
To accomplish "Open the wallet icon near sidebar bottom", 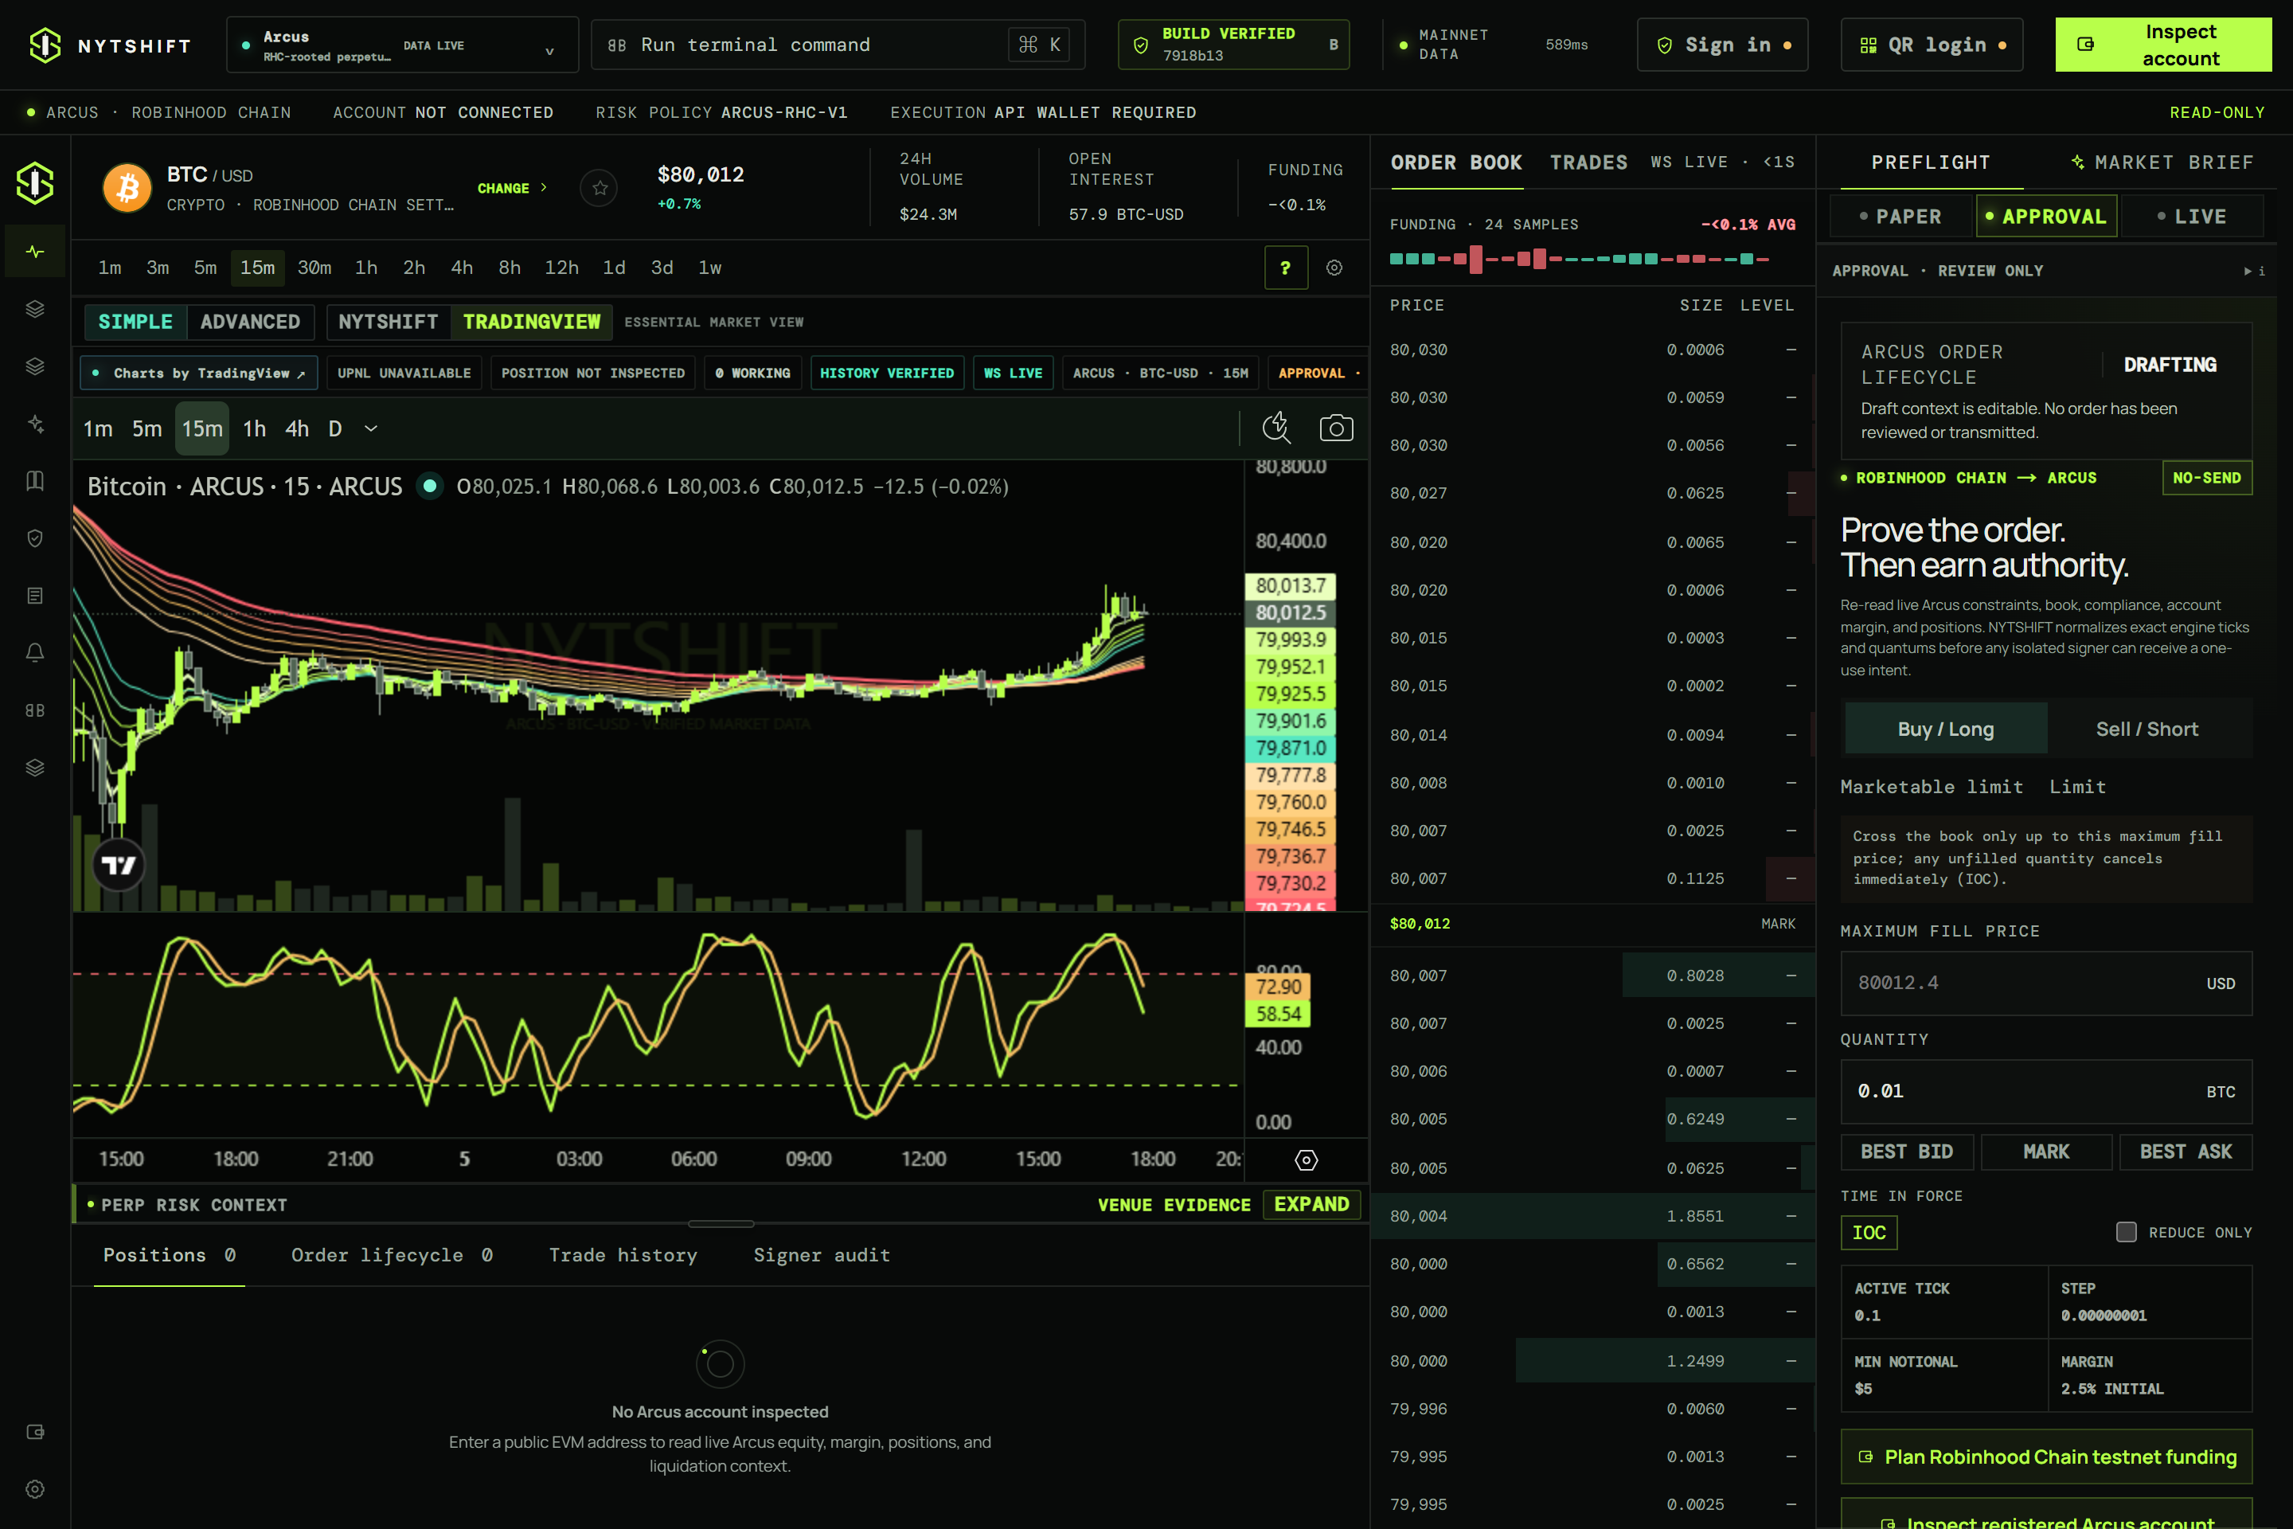I will [x=35, y=1432].
